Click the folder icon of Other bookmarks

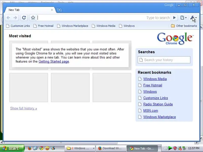(173, 26)
